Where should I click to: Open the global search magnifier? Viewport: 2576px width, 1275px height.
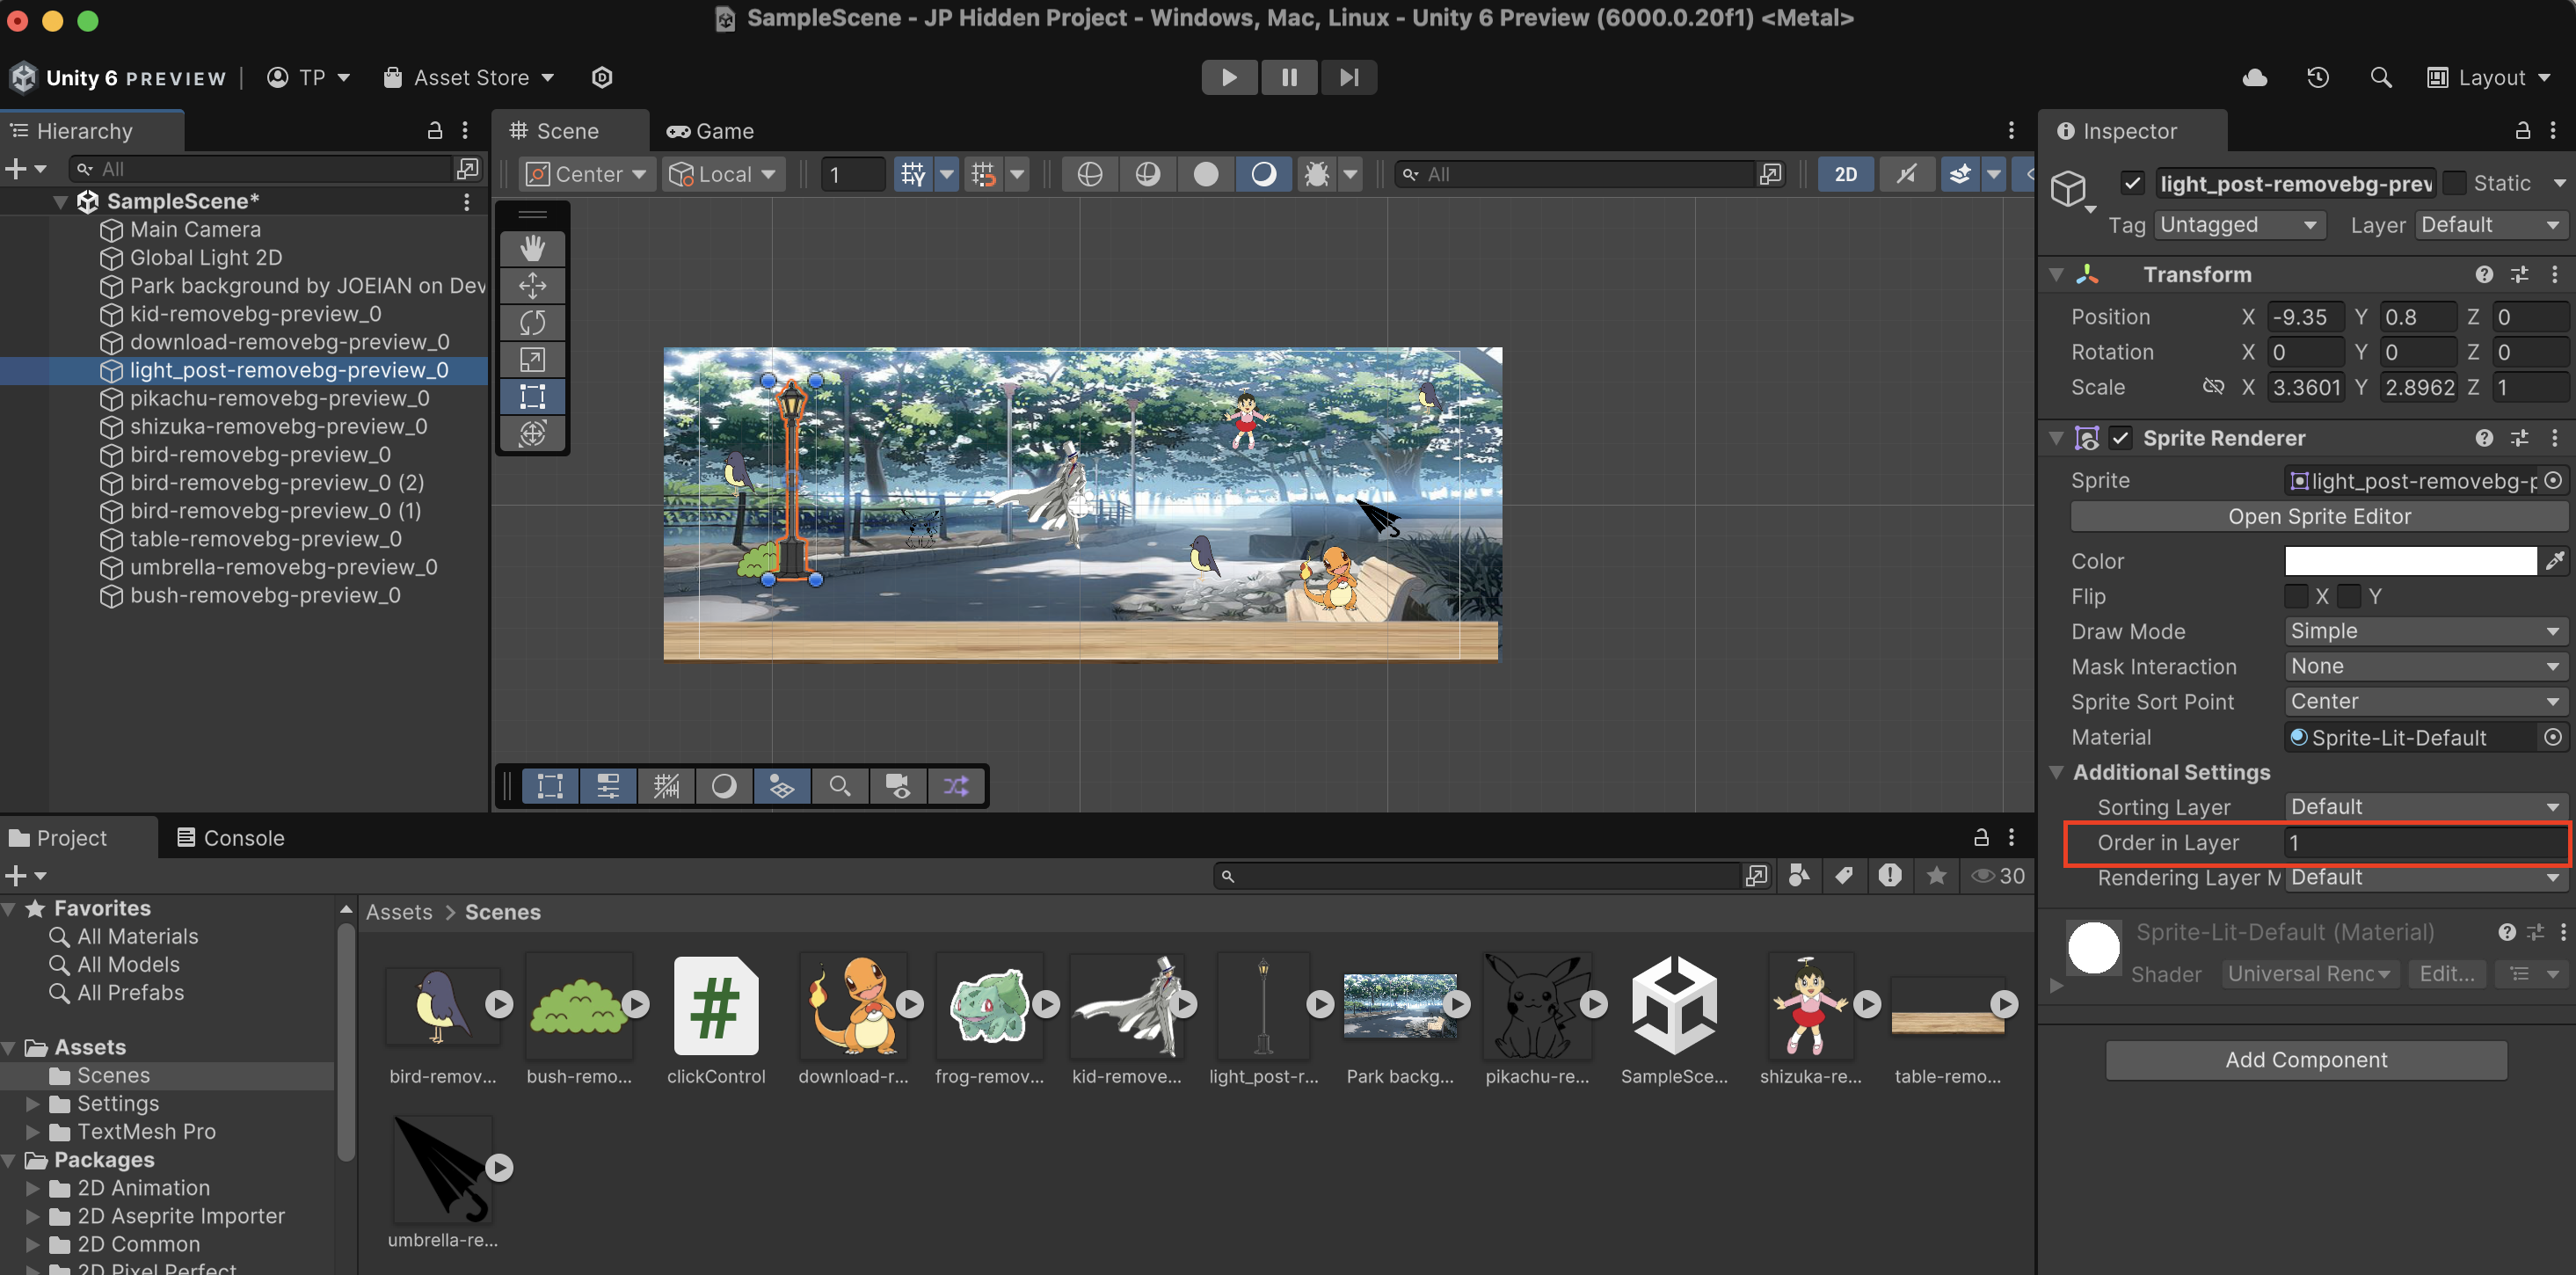(x=2380, y=77)
